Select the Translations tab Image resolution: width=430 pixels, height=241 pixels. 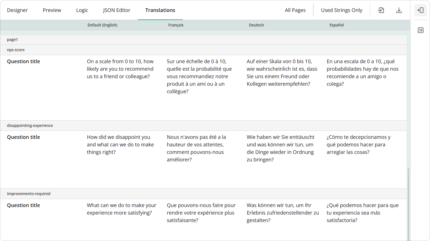click(160, 10)
